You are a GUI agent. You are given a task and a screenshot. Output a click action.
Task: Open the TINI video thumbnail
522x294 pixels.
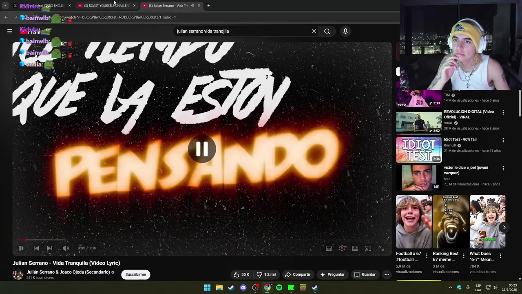click(x=419, y=98)
